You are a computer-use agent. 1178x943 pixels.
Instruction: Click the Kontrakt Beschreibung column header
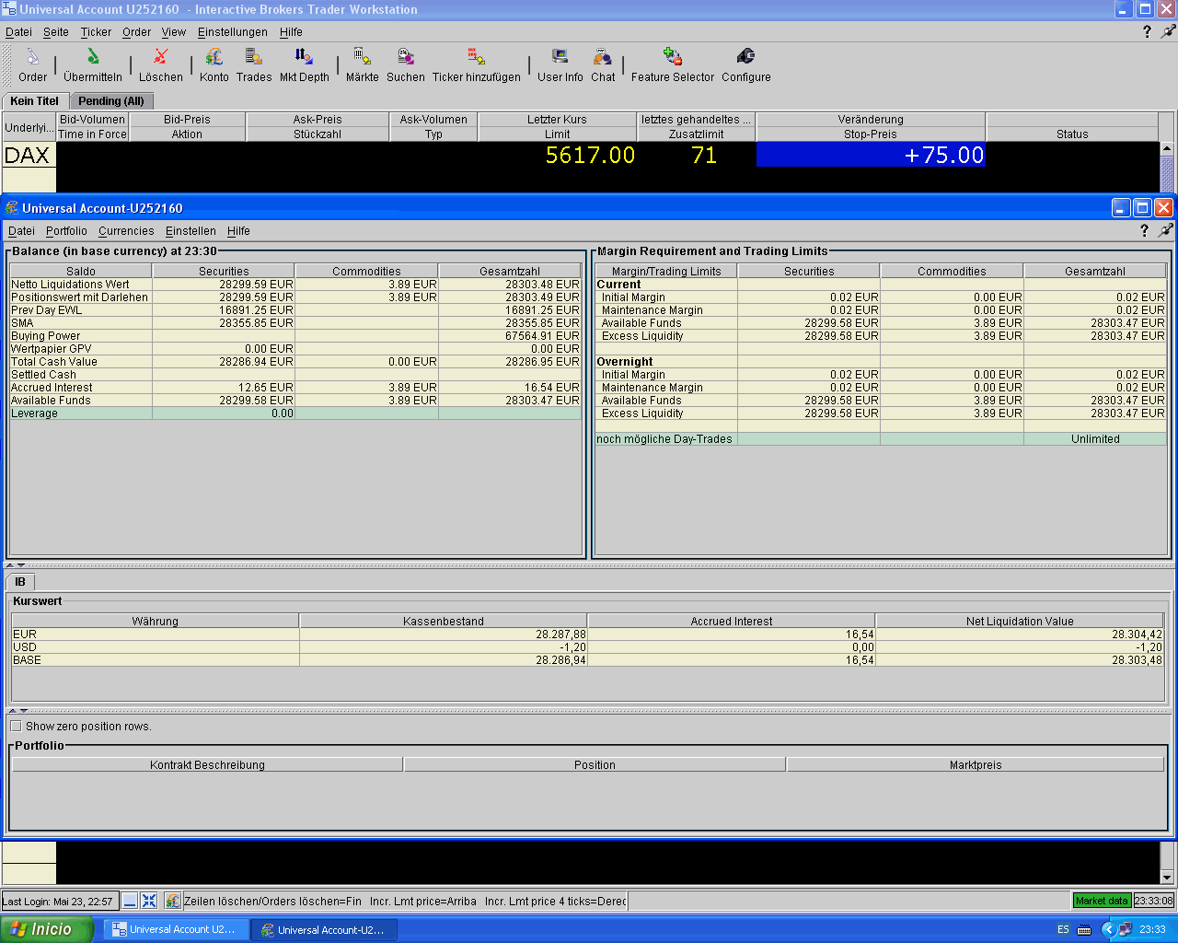tap(207, 764)
